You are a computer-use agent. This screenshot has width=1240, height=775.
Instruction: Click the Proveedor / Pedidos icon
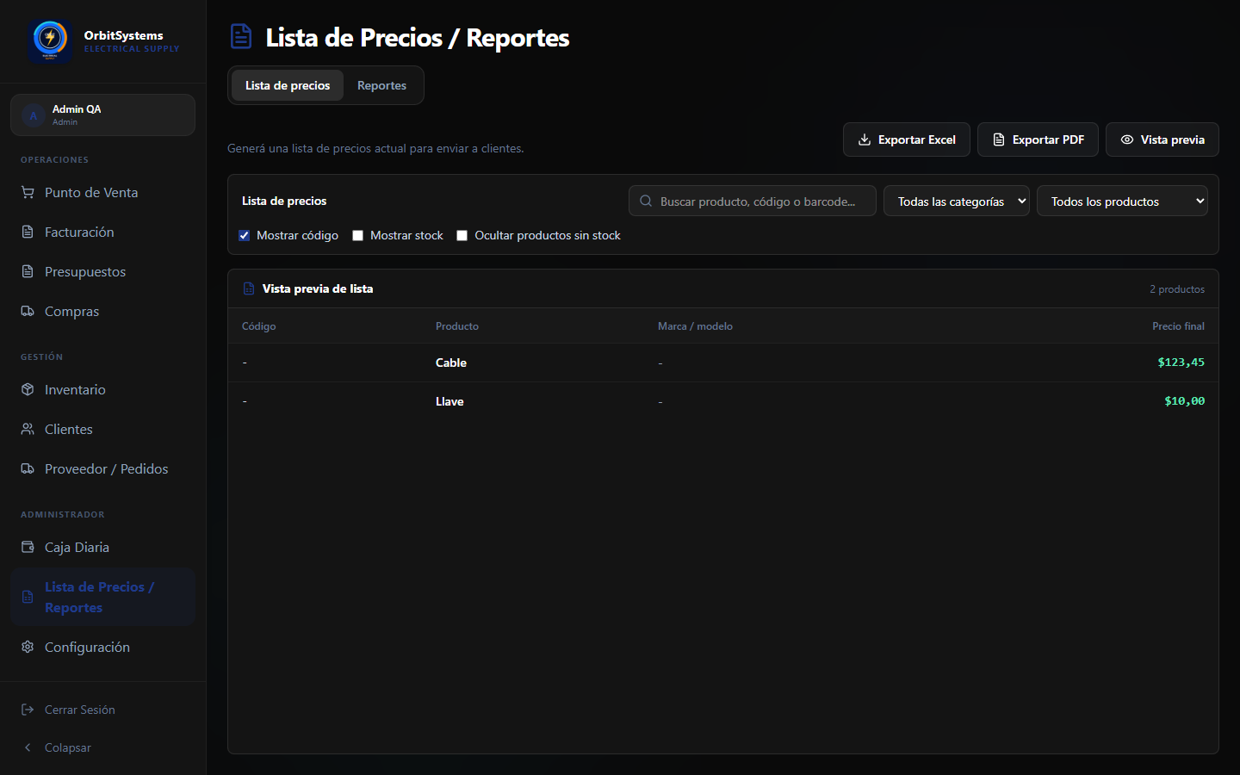pos(28,468)
